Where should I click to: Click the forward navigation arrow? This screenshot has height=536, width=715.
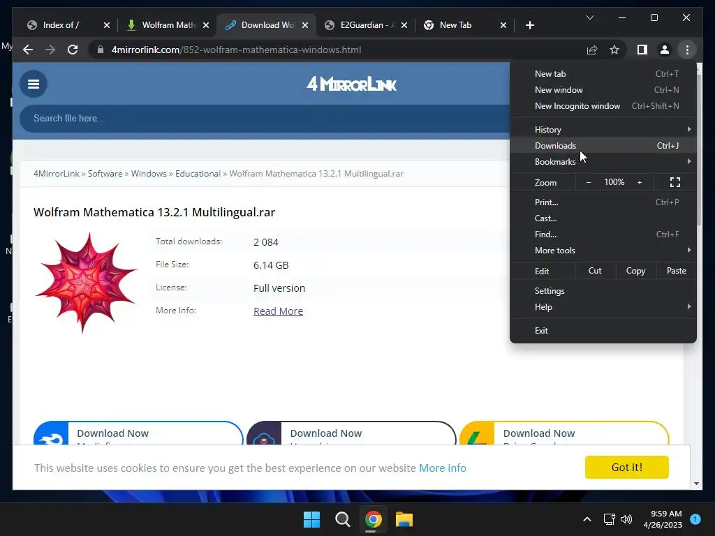point(50,50)
